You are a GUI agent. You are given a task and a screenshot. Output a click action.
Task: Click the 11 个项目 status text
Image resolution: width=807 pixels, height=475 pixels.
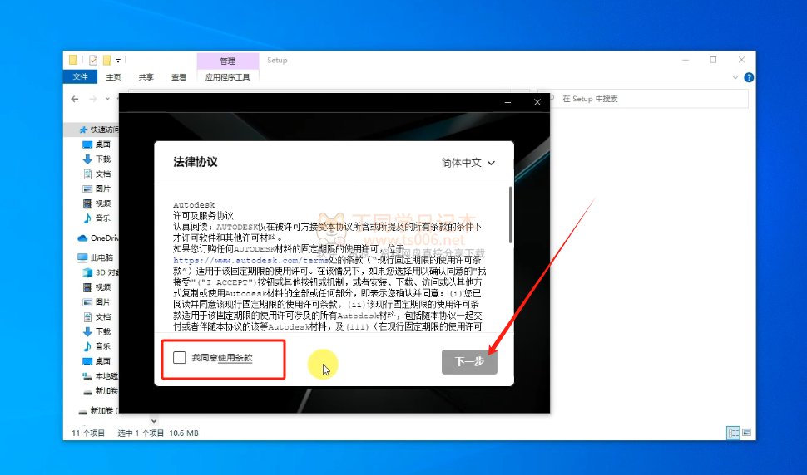[x=88, y=433]
